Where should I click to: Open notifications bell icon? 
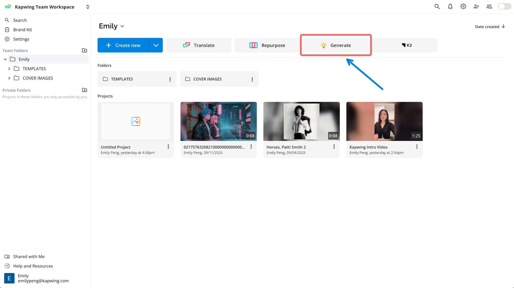(450, 6)
